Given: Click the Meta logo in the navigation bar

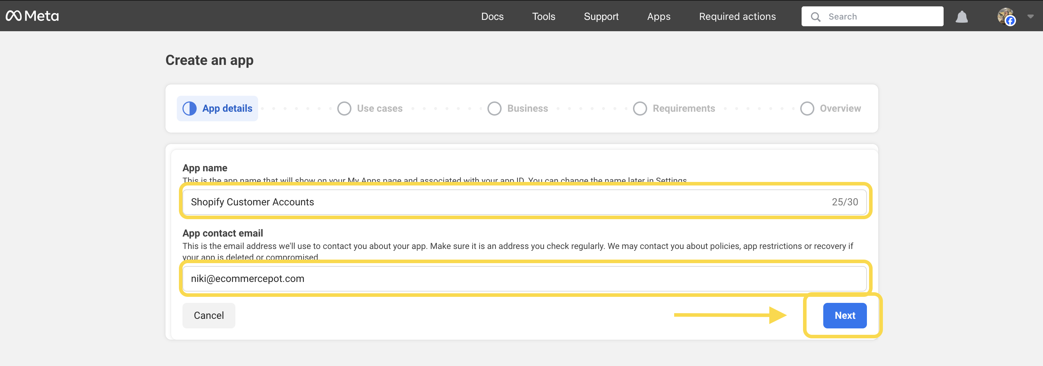Looking at the screenshot, I should point(32,16).
